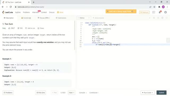Open Chrome three-dot menu
The image size is (170, 96).
[167, 7]
